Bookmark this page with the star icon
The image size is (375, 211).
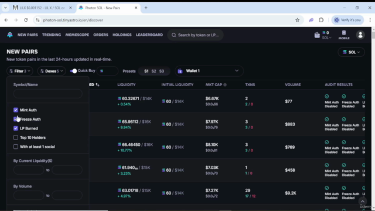point(297,20)
